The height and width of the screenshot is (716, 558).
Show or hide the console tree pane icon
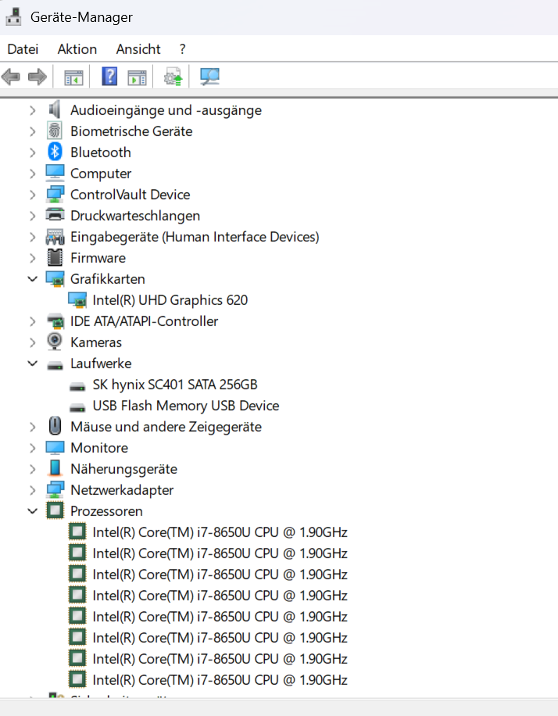(x=73, y=77)
